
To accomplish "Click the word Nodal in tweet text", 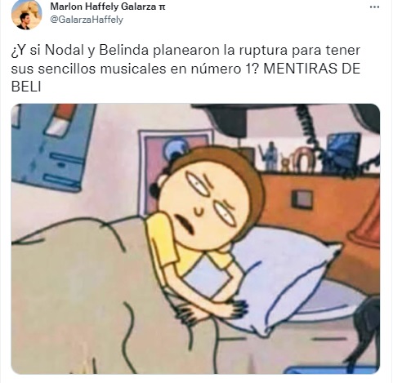I will [x=65, y=51].
